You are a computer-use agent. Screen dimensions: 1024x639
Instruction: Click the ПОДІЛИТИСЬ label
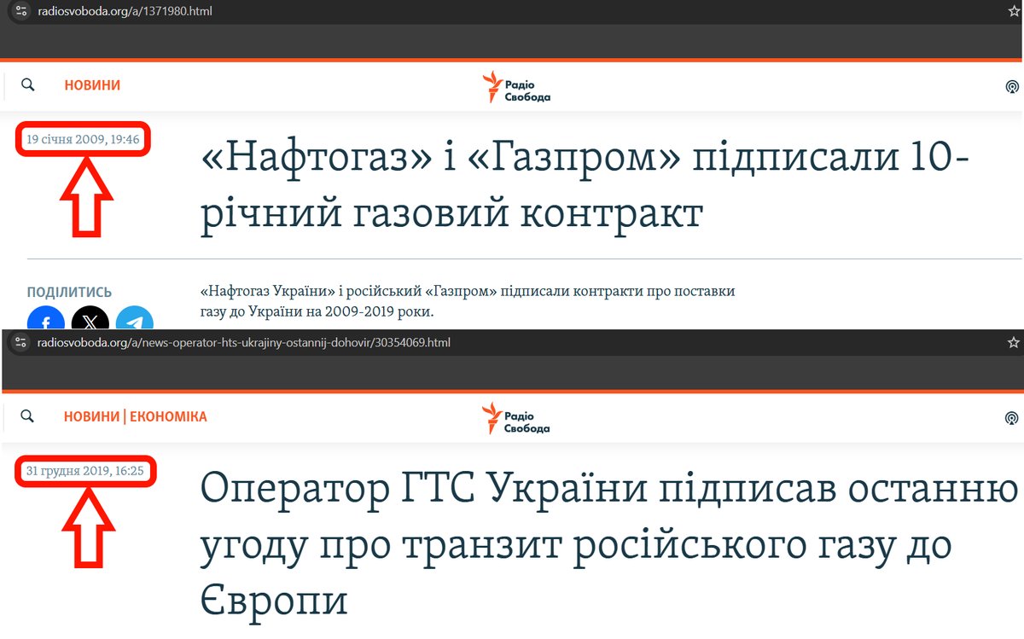pyautogui.click(x=69, y=293)
